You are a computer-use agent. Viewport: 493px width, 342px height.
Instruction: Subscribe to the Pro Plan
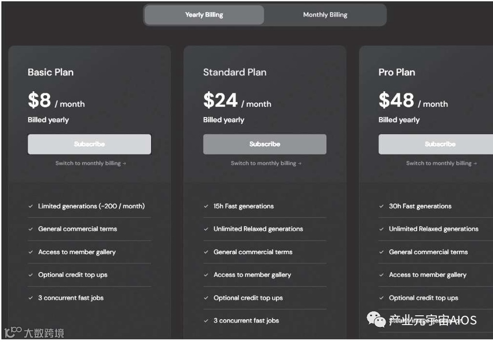tap(436, 144)
